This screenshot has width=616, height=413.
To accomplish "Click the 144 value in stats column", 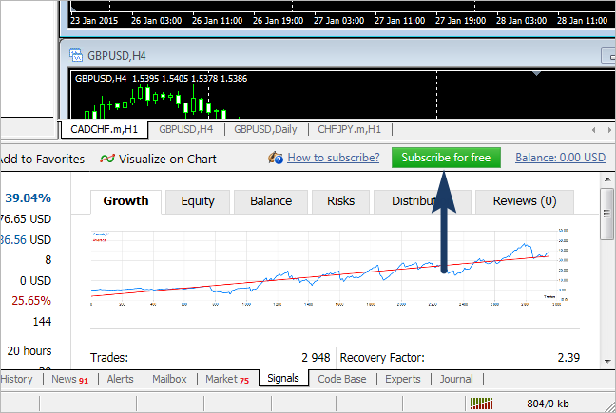I will 42,322.
